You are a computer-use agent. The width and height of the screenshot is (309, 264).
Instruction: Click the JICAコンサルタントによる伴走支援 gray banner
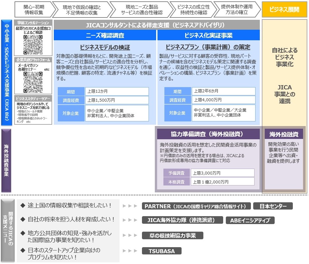(157, 25)
